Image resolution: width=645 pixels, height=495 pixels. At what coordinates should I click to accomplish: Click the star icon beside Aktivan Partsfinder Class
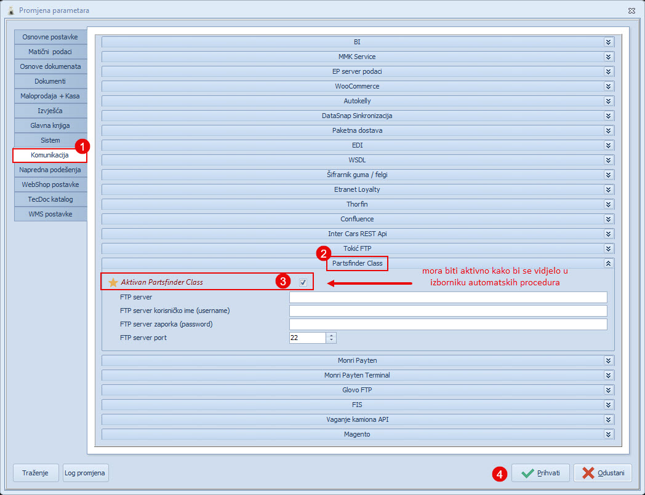click(113, 282)
